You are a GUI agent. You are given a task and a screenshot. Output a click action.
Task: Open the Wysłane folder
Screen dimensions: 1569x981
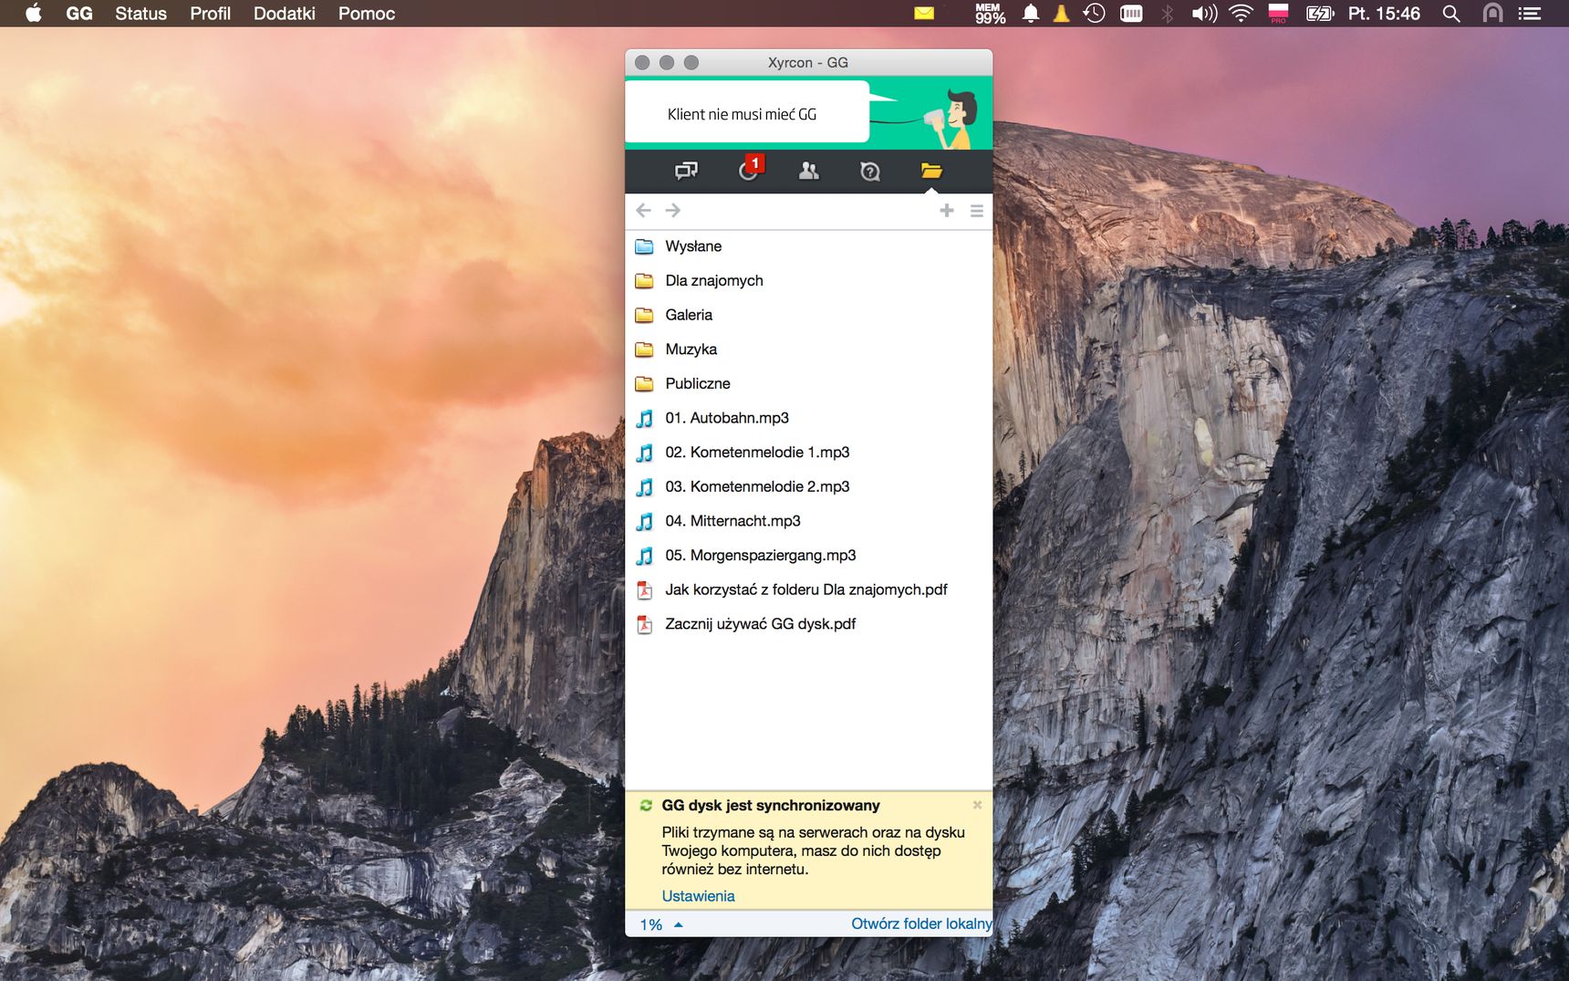coord(808,246)
